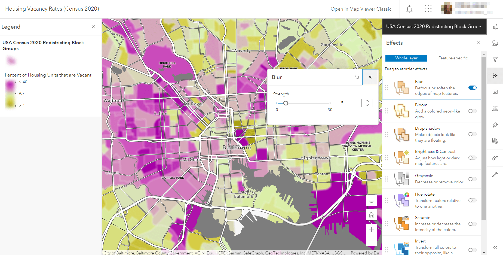Enable the Bloom effect
This screenshot has height=255, width=503.
[472, 111]
